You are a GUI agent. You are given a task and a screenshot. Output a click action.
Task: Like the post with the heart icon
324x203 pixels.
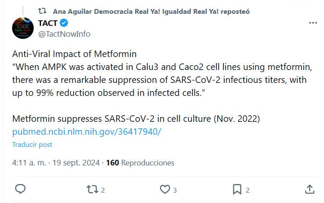tap(165, 189)
